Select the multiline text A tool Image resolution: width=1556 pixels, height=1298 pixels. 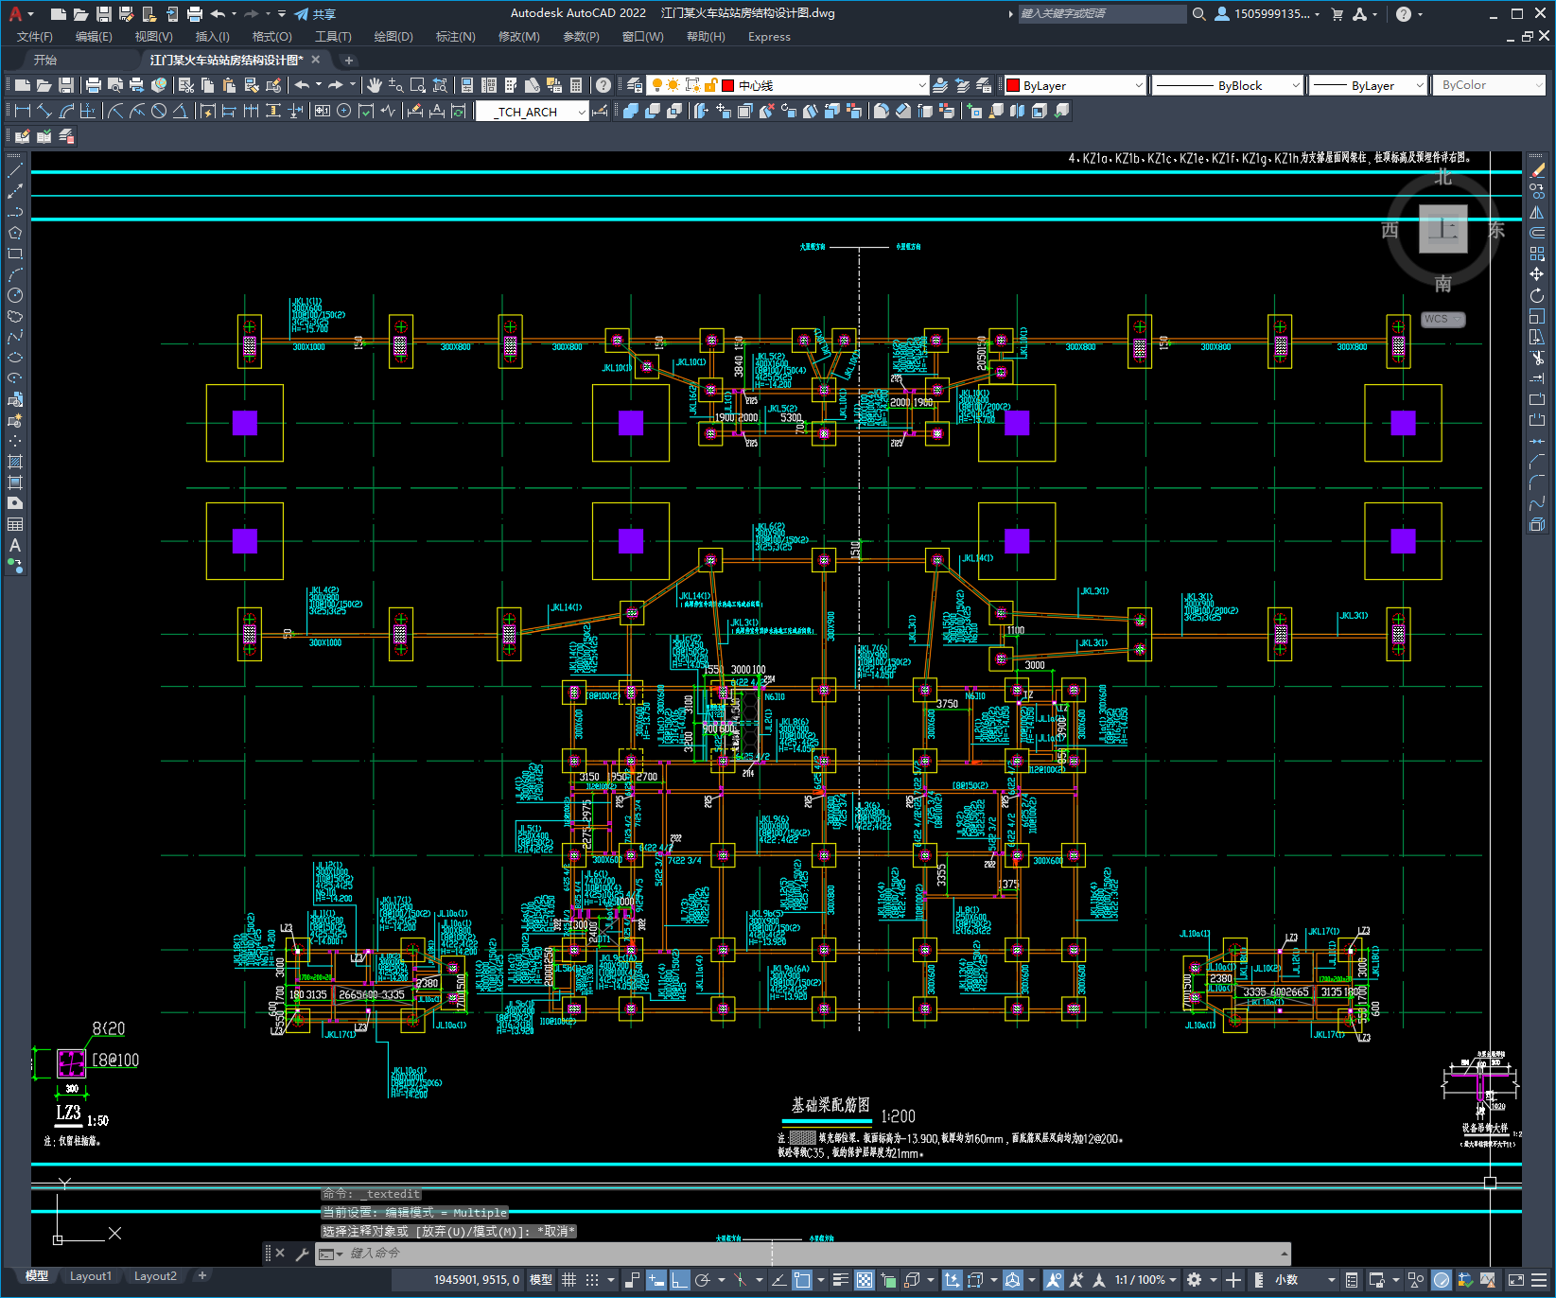(15, 545)
